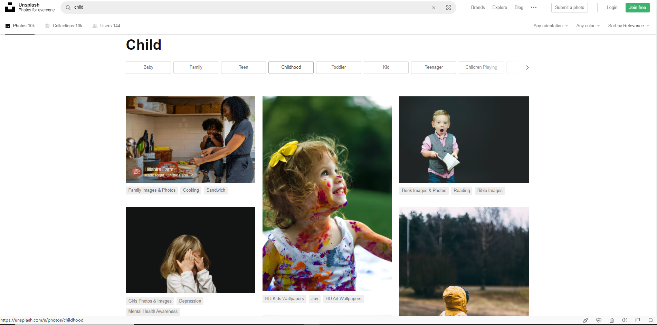
Task: Click the Cooking tag
Action: click(x=191, y=190)
